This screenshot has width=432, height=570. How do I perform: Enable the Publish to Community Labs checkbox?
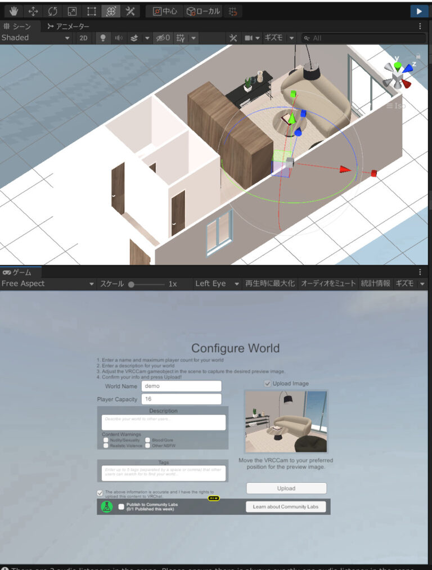coord(121,506)
